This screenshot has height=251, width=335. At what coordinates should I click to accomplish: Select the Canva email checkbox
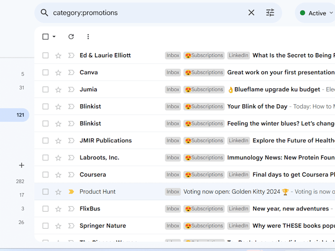coord(46,72)
